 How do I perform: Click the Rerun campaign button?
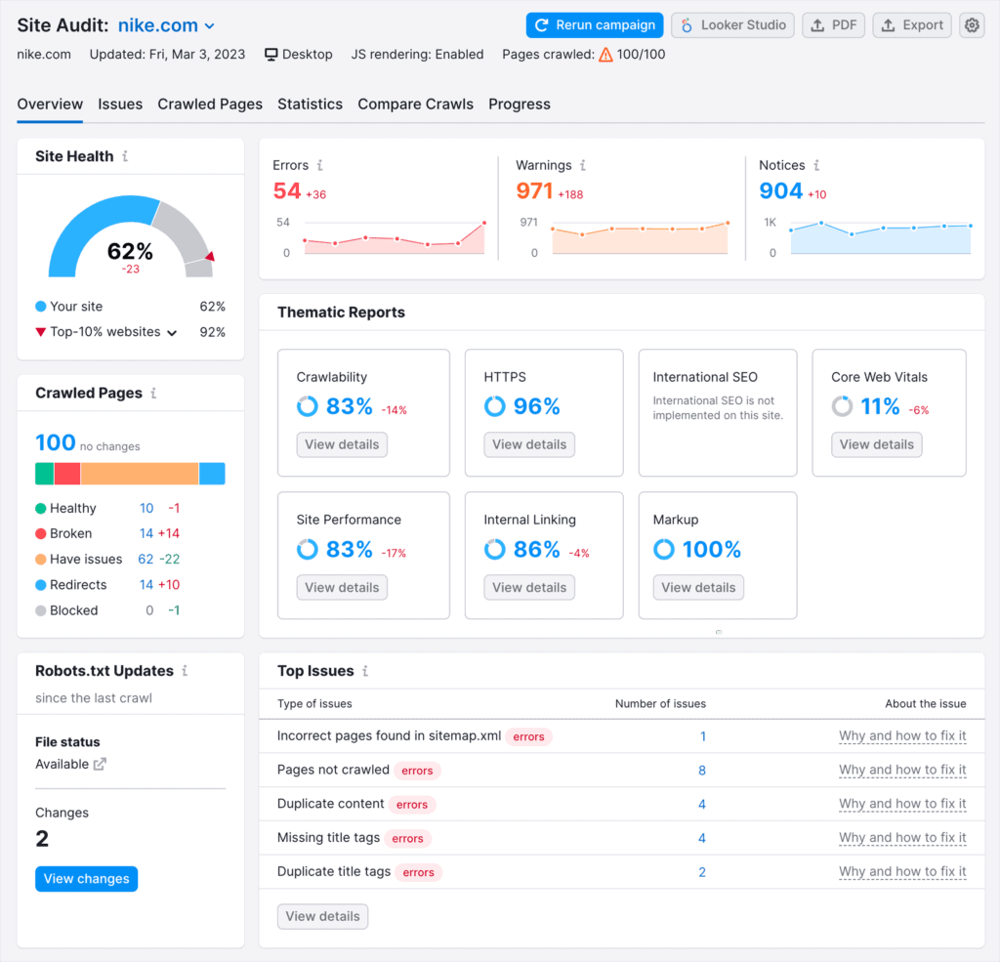(595, 25)
